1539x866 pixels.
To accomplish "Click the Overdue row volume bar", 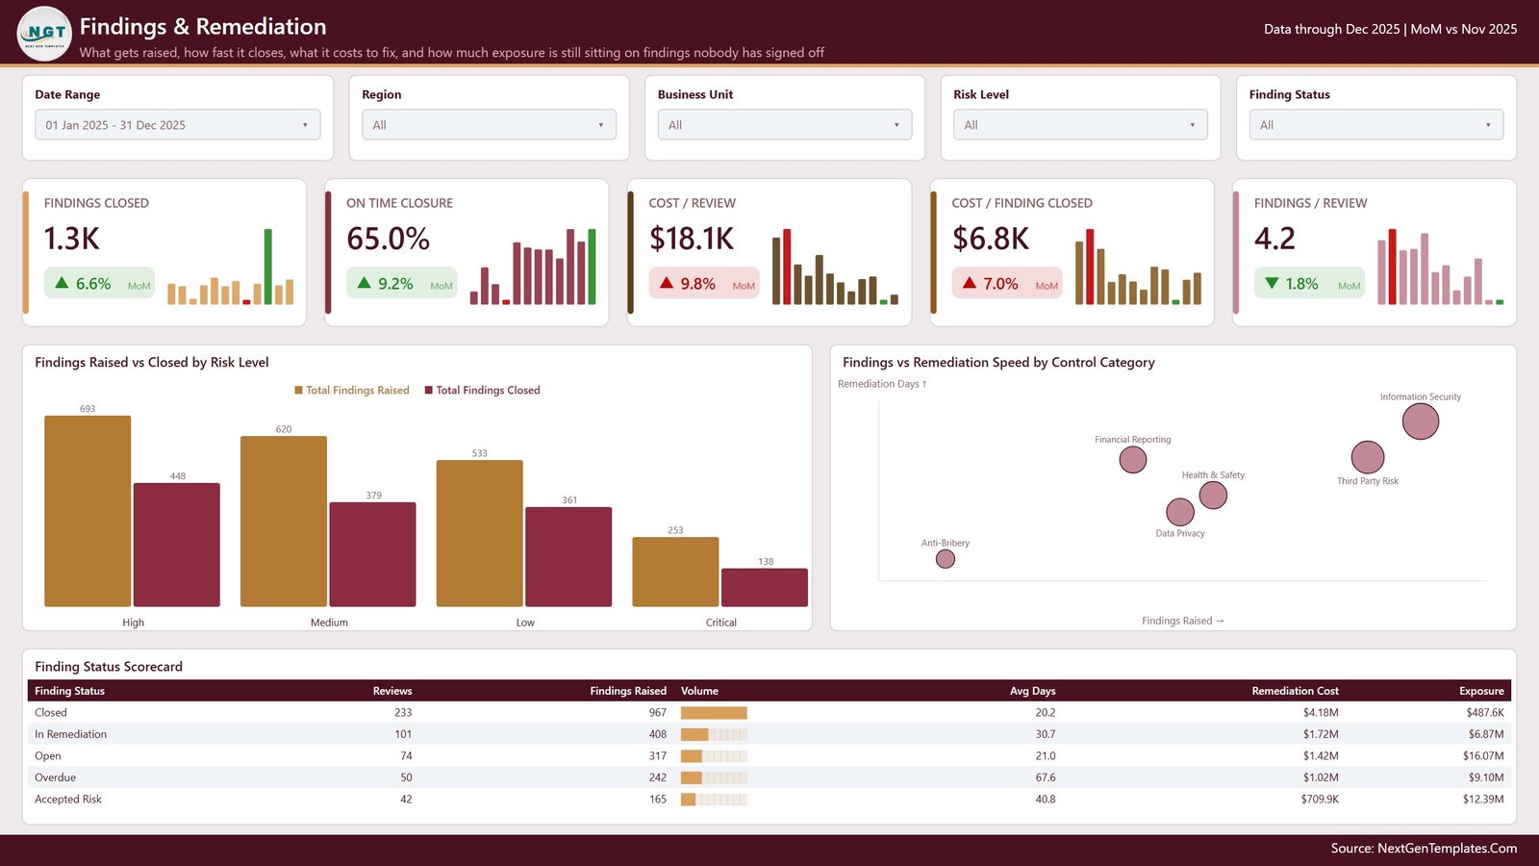I will (714, 777).
